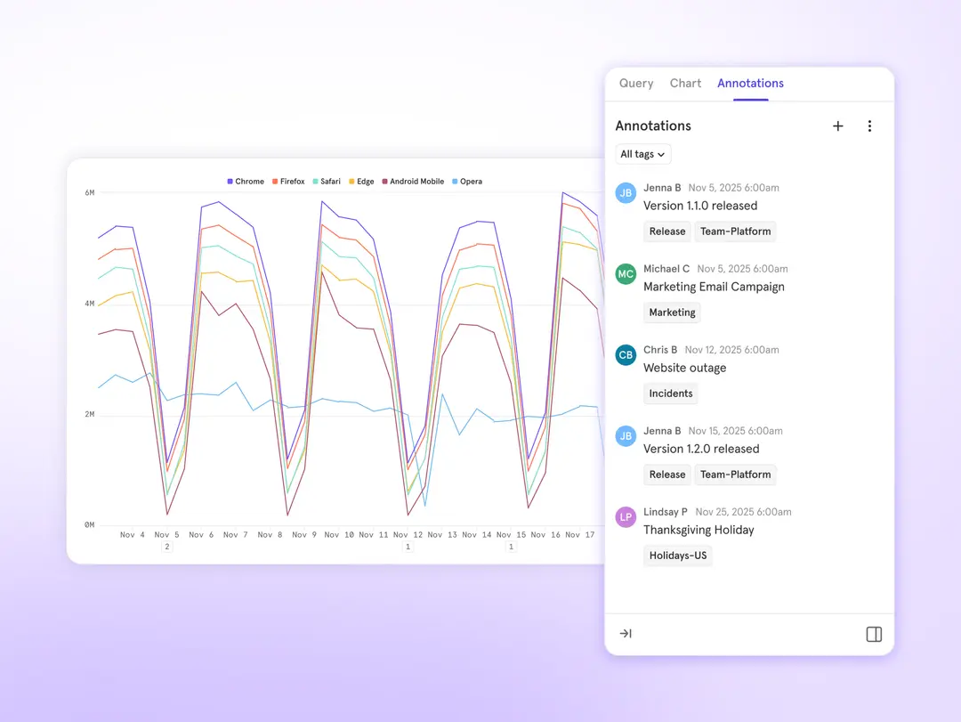Click the Incidents tag on Website outage

(x=670, y=393)
